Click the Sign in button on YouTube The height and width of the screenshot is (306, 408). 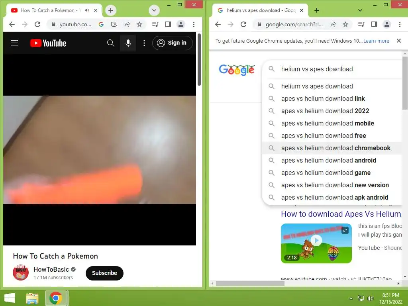172,43
